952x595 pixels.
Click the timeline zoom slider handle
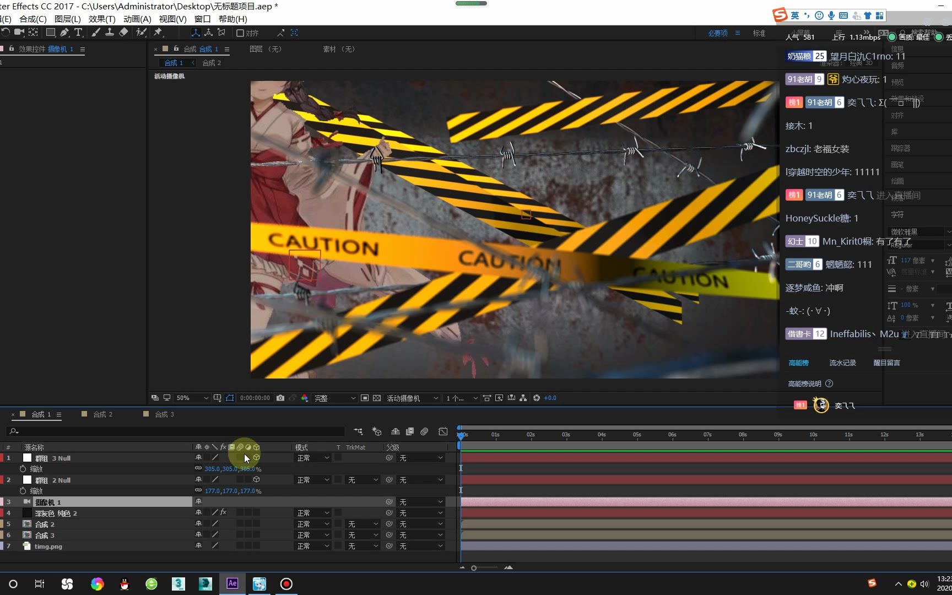point(474,568)
